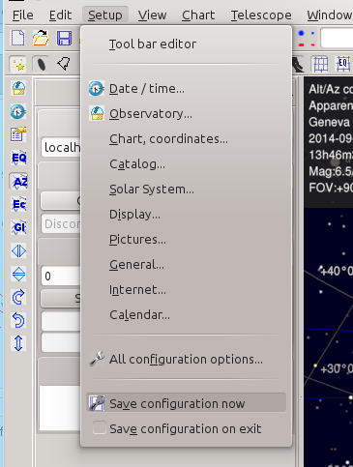This screenshot has width=353, height=467.
Task: Click the '+30°' grid label on chart
Action: point(337,368)
